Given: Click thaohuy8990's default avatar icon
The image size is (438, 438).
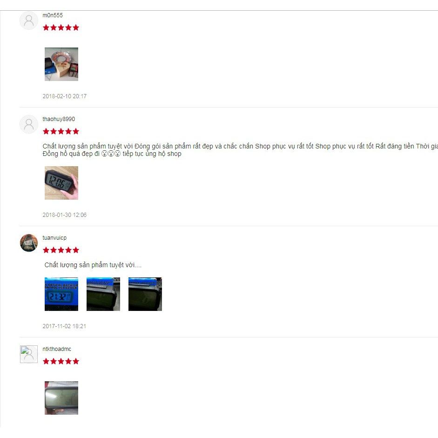Looking at the screenshot, I should [29, 124].
